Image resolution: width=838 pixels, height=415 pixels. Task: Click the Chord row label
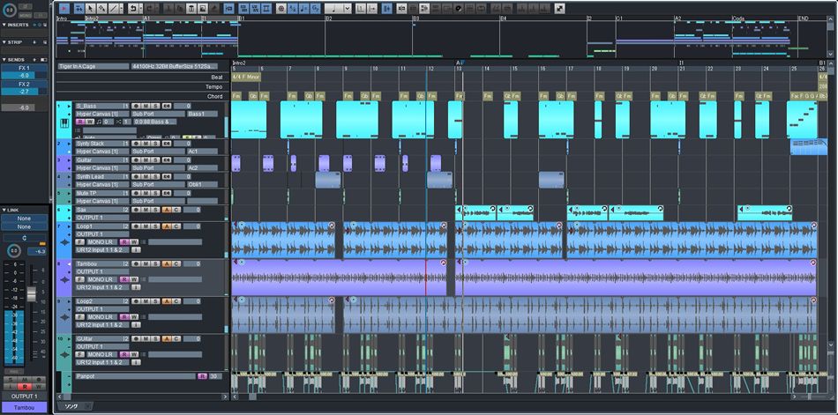[x=215, y=96]
